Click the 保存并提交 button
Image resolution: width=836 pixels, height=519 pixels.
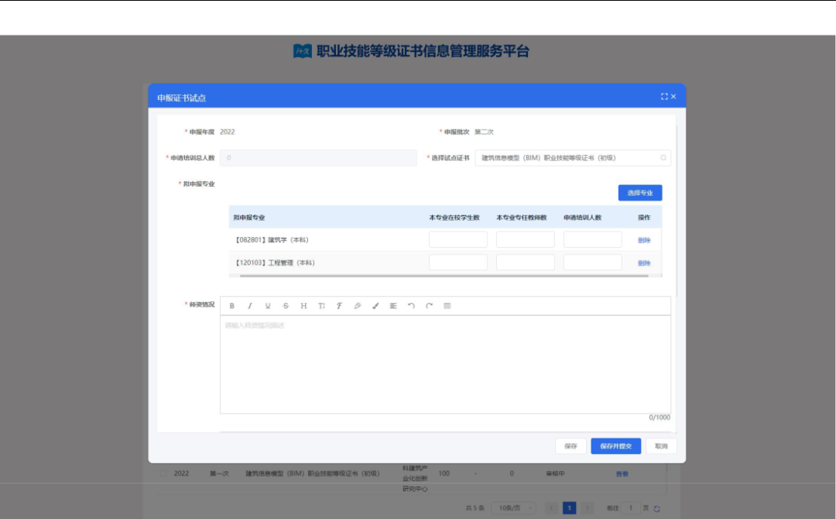616,446
